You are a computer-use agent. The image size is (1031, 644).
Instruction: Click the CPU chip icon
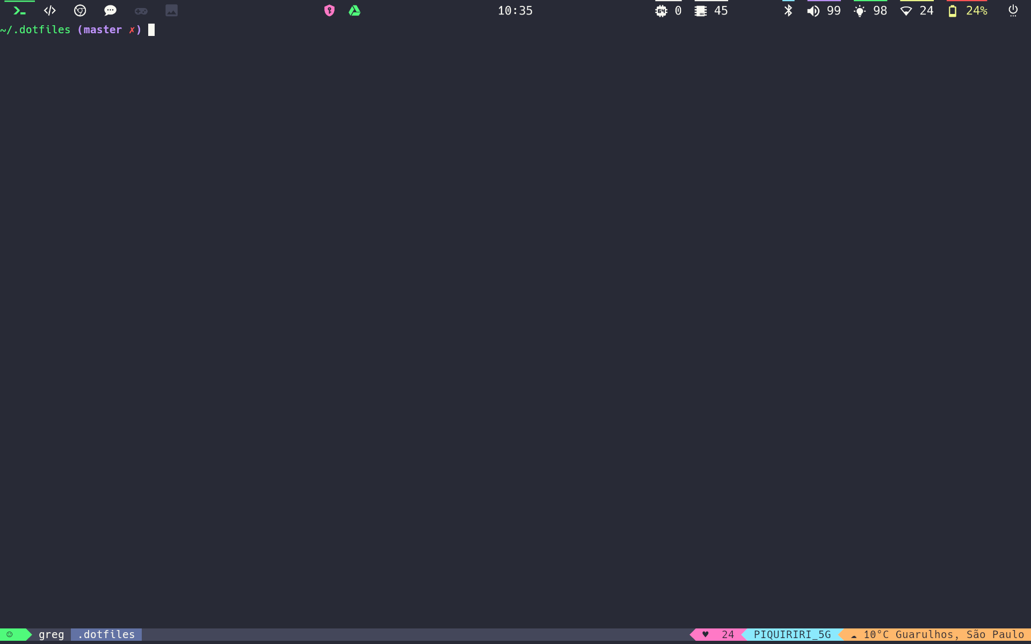pos(662,11)
